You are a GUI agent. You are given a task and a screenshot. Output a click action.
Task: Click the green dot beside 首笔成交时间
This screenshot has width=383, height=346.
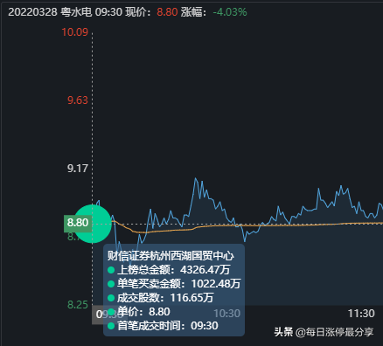click(111, 326)
